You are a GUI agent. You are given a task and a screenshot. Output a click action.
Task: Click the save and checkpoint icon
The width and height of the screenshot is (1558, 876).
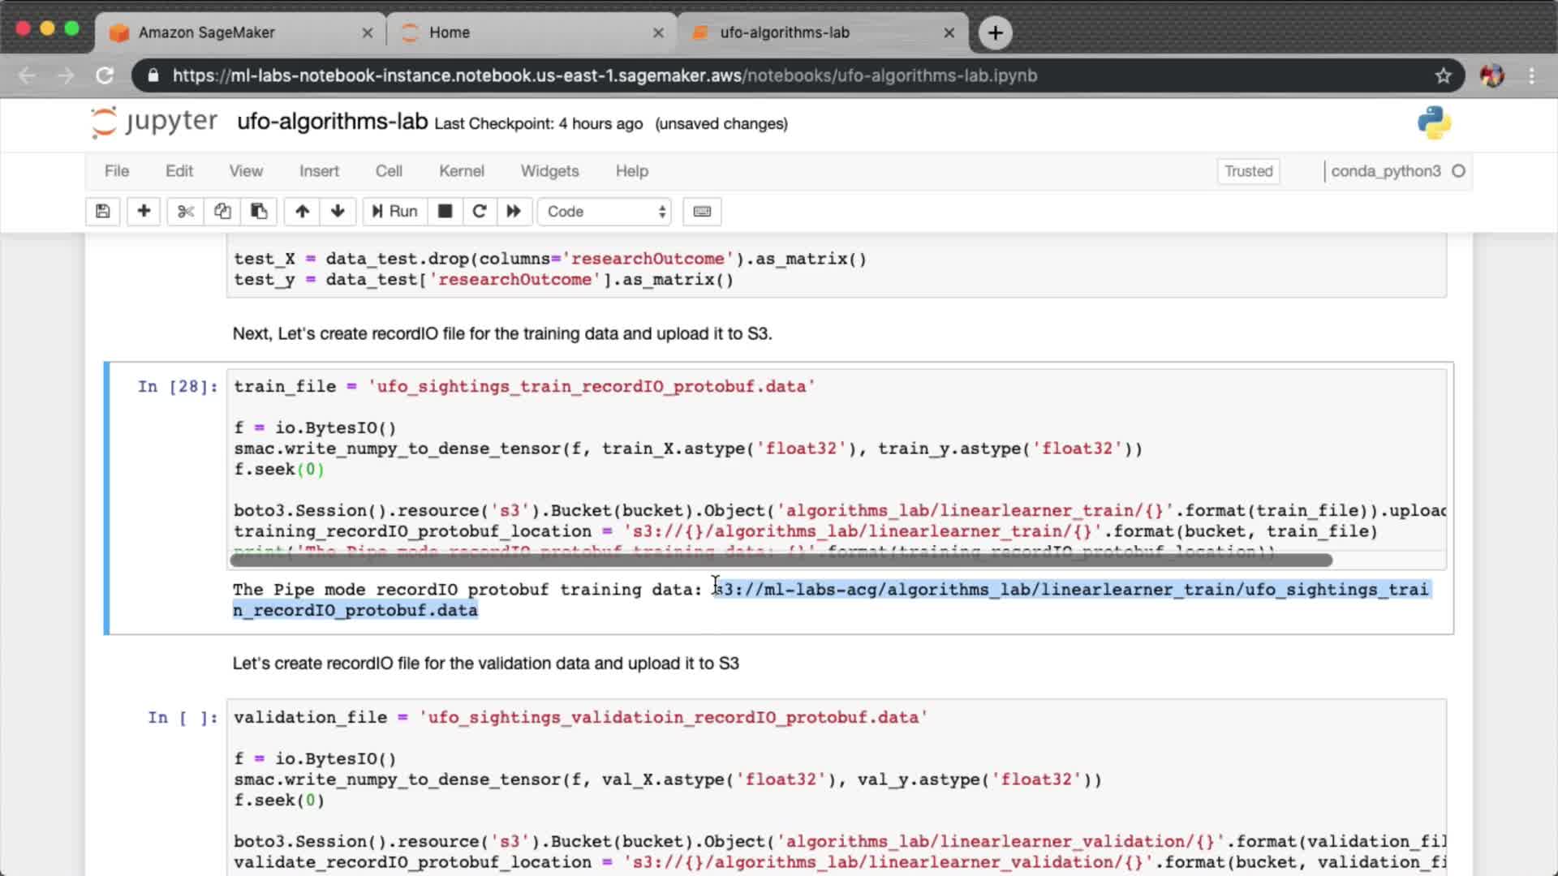(x=102, y=212)
